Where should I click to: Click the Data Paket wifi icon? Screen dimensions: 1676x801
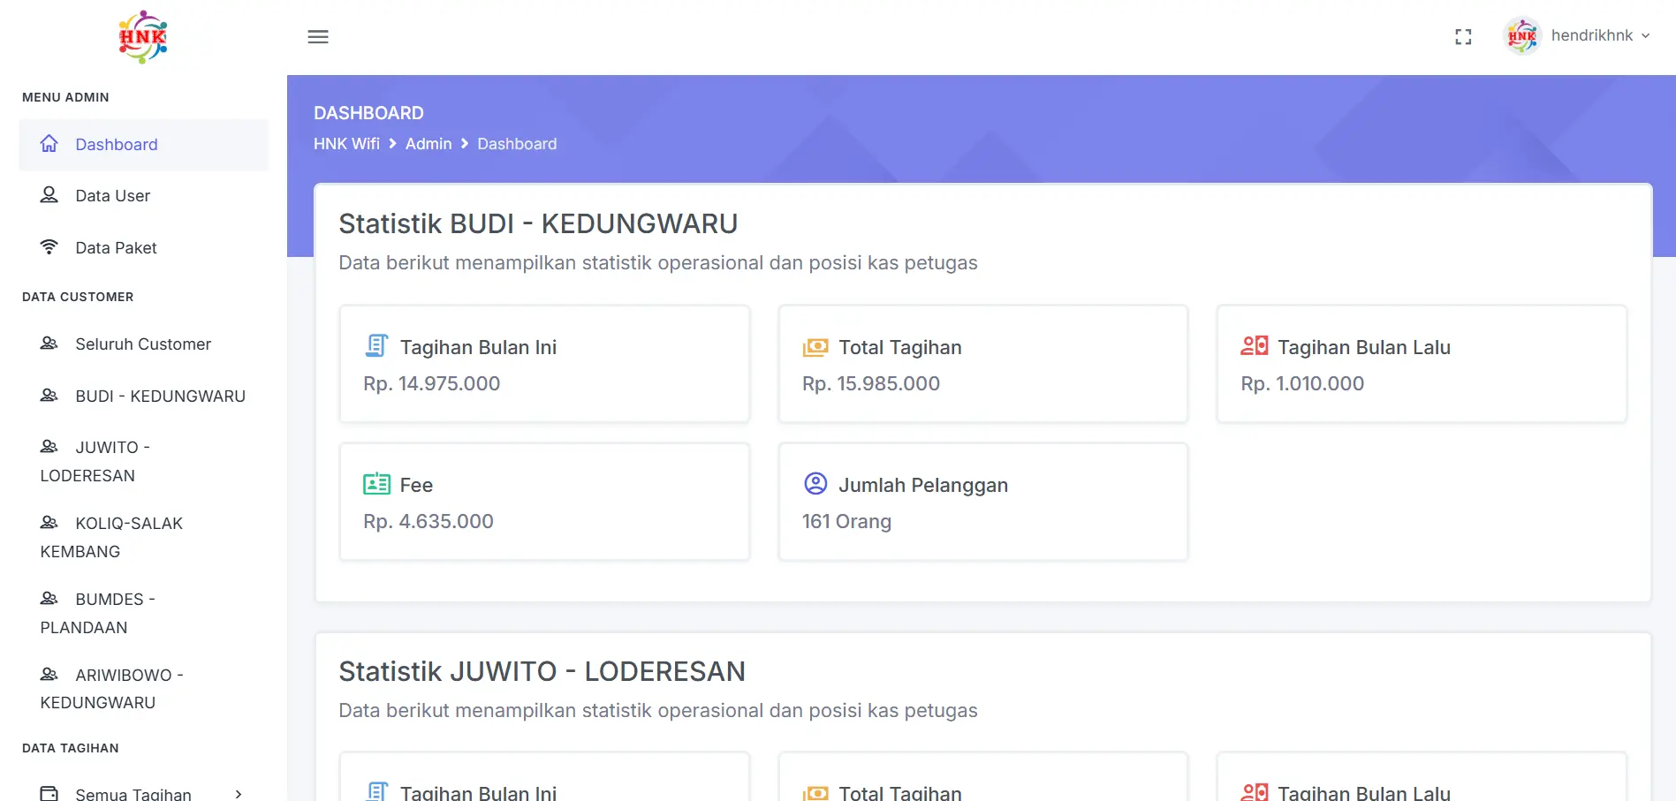point(49,246)
